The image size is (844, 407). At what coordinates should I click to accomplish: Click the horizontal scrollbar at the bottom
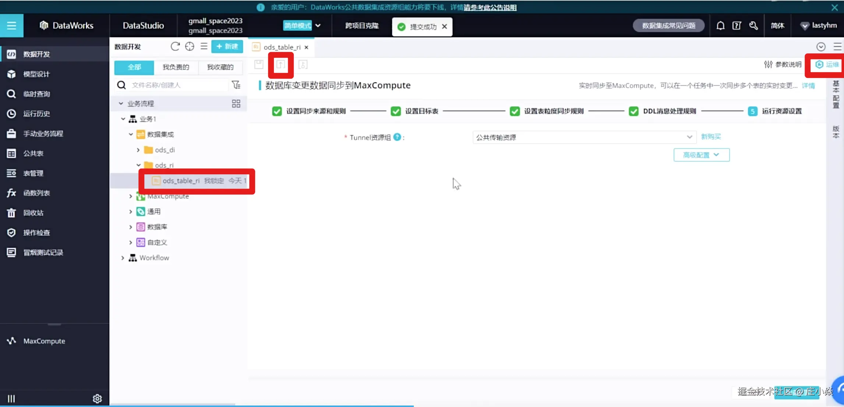(173, 404)
